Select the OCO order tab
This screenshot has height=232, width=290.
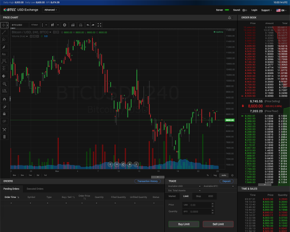point(211,196)
